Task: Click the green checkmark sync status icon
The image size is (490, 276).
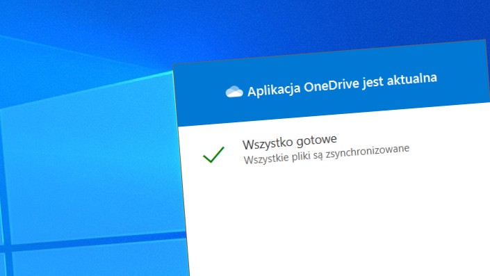Action: click(214, 155)
